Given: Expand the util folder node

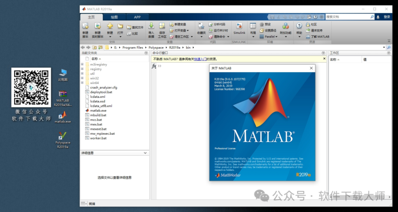Looking at the screenshot, I should (x=82, y=73).
